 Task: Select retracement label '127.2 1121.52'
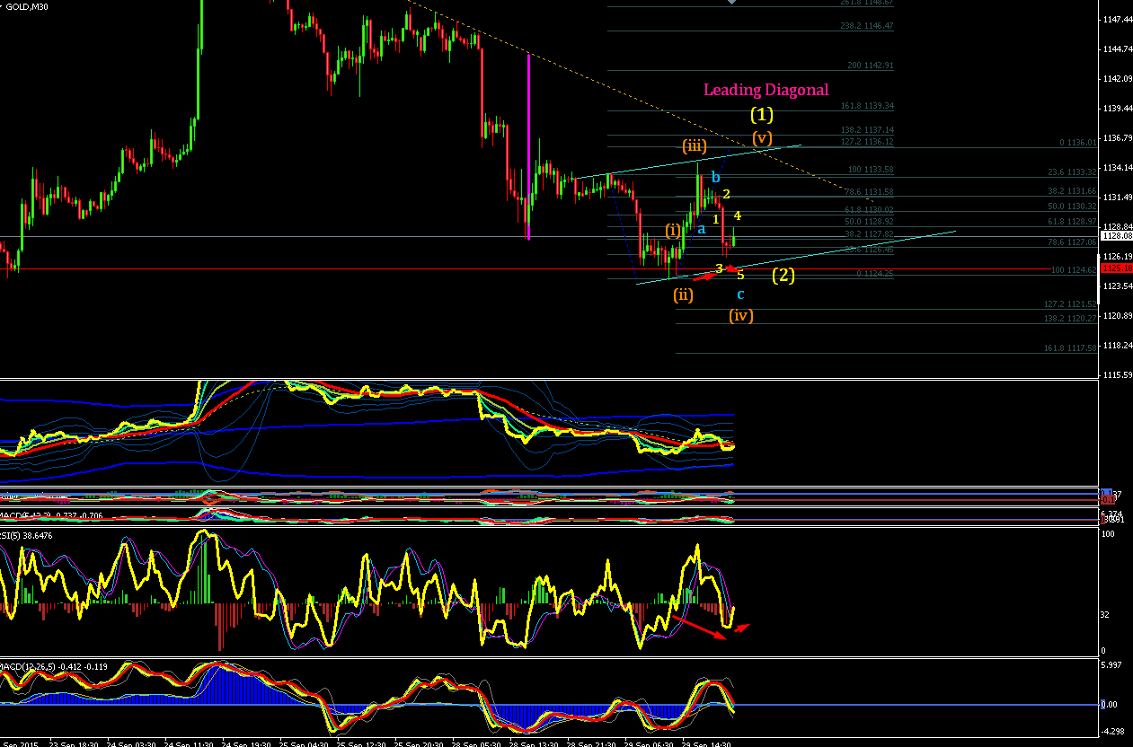(1071, 304)
